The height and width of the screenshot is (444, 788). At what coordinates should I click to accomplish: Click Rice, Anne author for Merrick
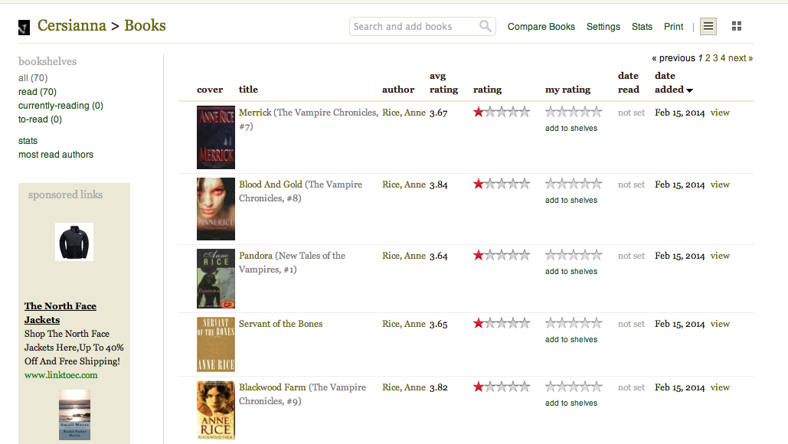404,113
